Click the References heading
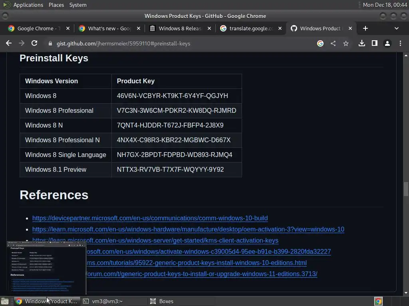 point(54,195)
